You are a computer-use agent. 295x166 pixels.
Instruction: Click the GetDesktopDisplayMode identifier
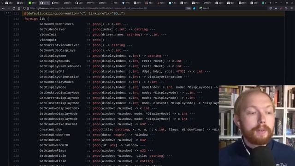59,93
